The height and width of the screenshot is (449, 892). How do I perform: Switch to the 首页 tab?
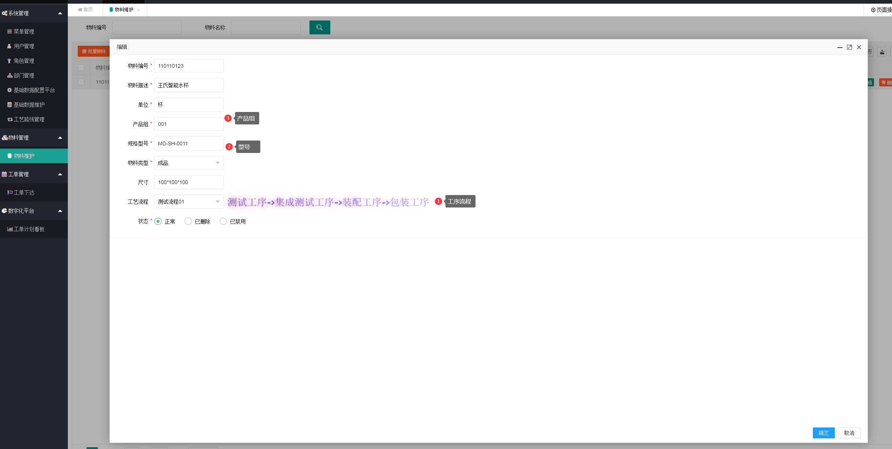[x=85, y=10]
